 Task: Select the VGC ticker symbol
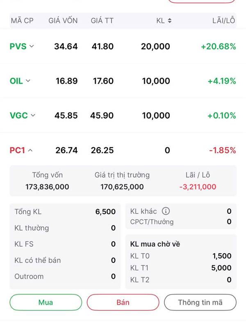[x=19, y=116]
